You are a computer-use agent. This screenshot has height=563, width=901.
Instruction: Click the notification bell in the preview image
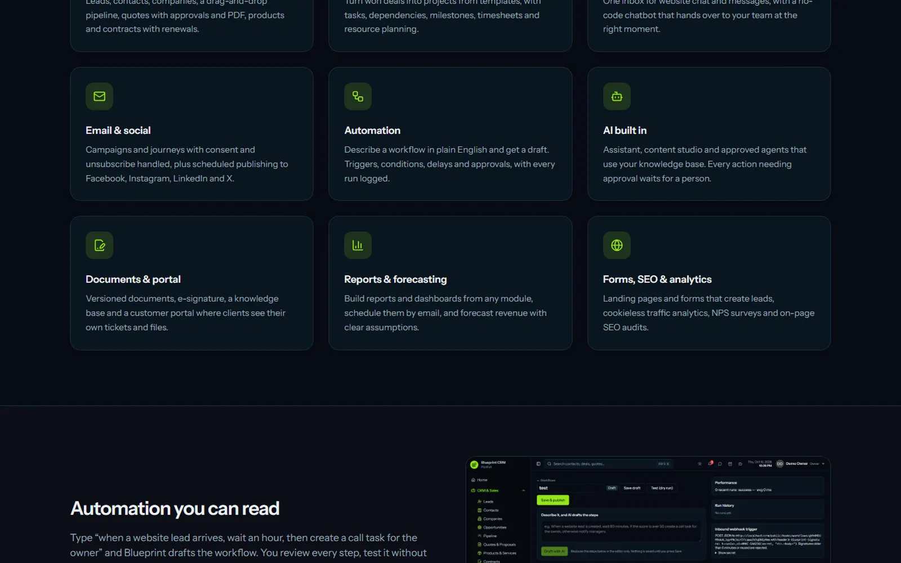(x=710, y=464)
